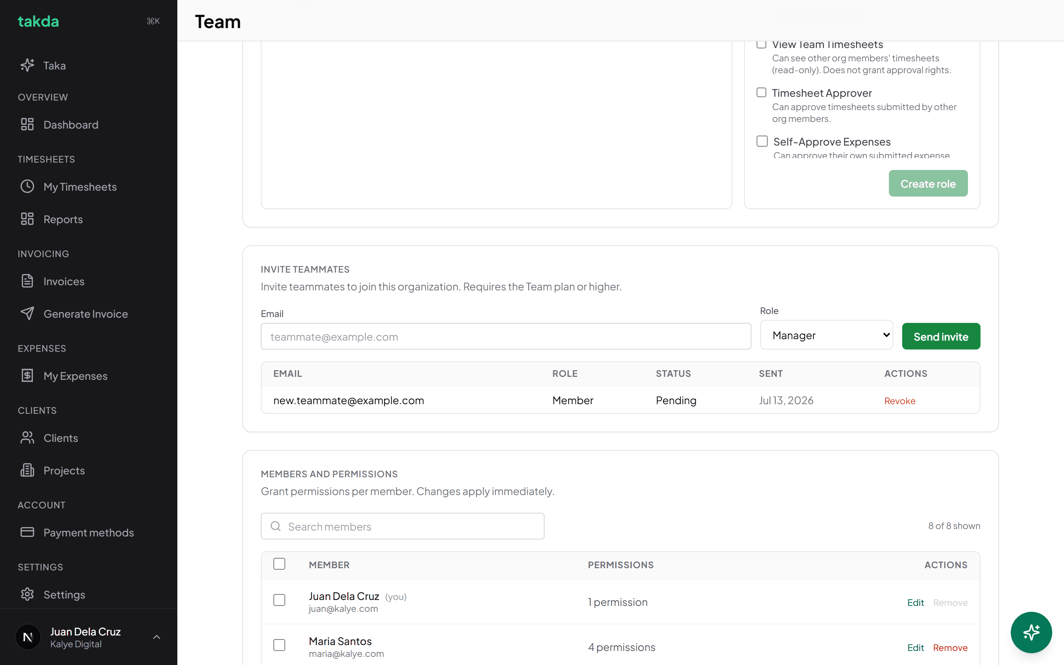Viewport: 1064px width, 665px height.
Task: Click the Payment methods card icon
Action: (x=27, y=532)
